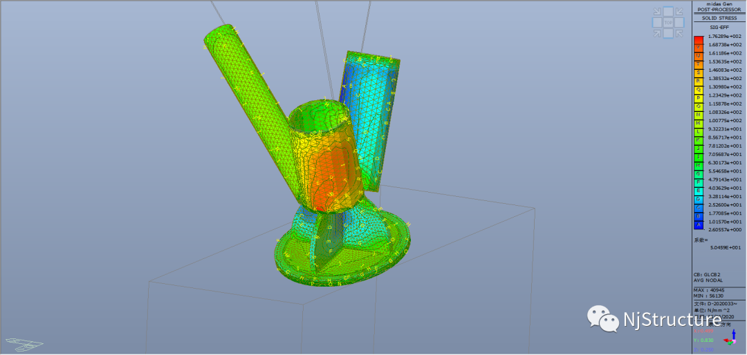This screenshot has height=355, width=747.
Task: Click the top red legend color band
Action: [x=699, y=41]
